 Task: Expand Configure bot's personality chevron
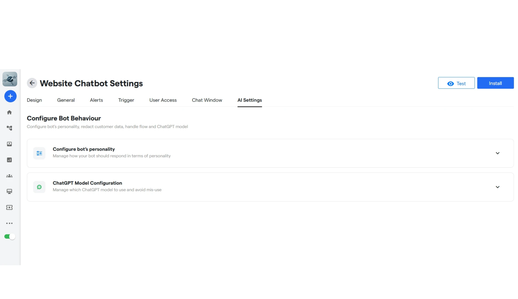point(497,153)
